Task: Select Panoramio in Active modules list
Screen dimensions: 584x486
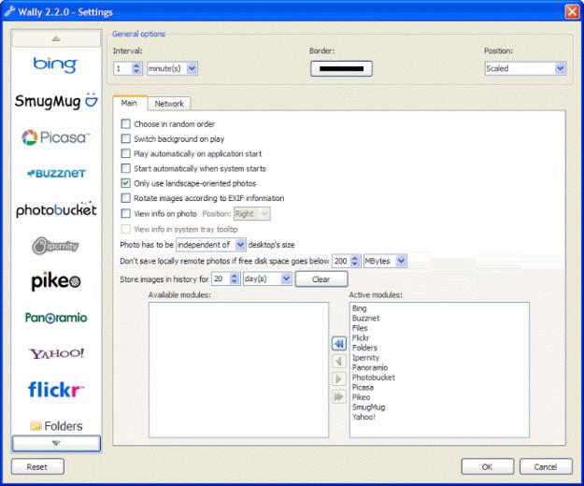Action: coord(370,367)
